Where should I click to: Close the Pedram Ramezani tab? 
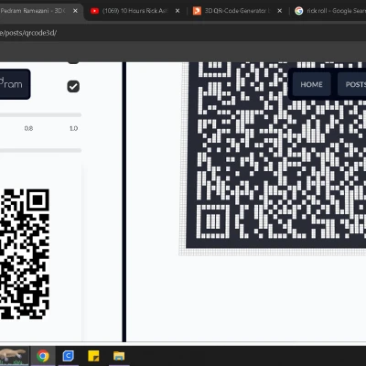[75, 11]
